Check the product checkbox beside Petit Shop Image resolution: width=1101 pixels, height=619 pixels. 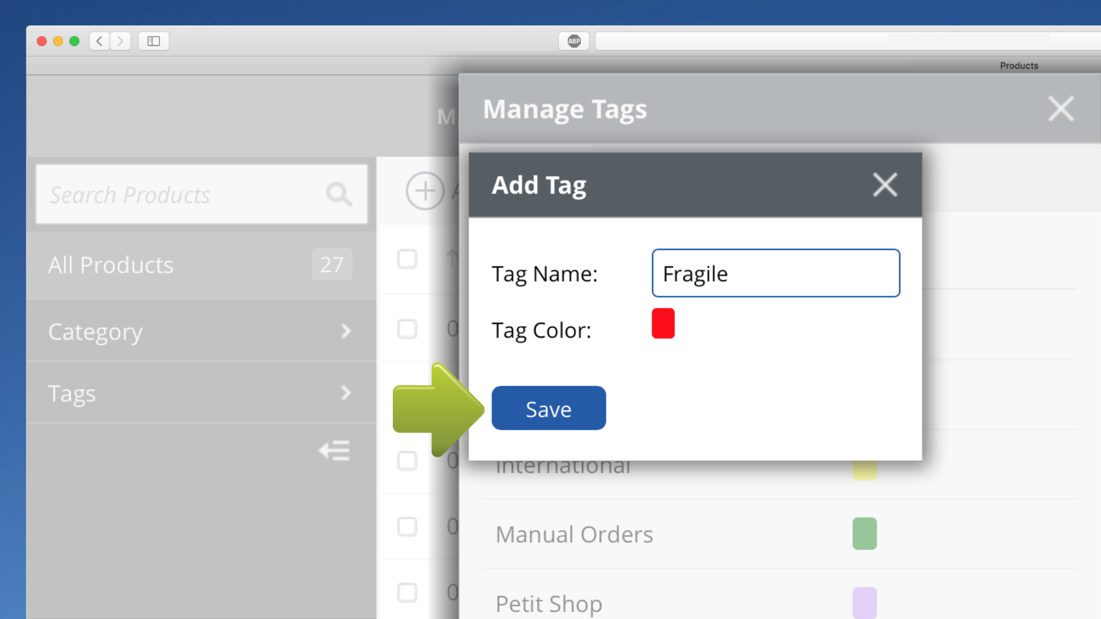click(x=407, y=593)
